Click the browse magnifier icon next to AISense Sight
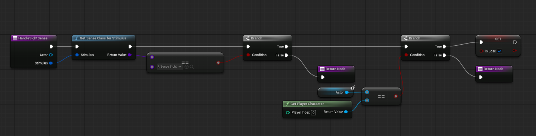Screen dimensions: 536x136 (x=192, y=67)
